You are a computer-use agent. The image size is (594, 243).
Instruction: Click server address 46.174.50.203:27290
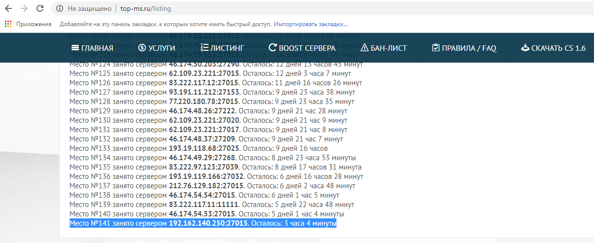pyautogui.click(x=204, y=64)
